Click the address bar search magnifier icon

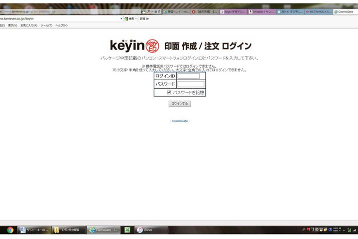pos(149,12)
